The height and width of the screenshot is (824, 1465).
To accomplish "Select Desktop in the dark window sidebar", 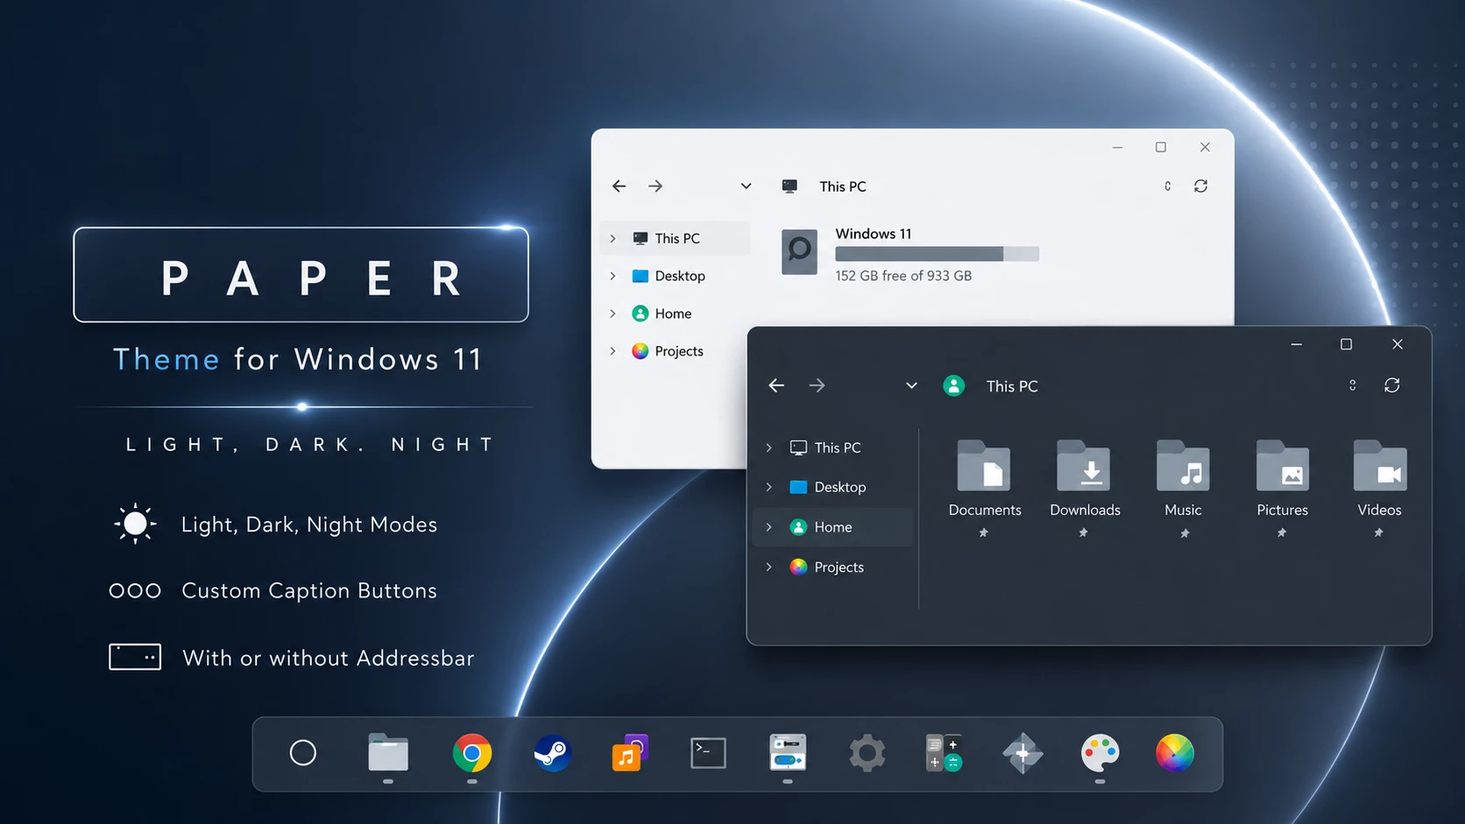I will click(832, 487).
